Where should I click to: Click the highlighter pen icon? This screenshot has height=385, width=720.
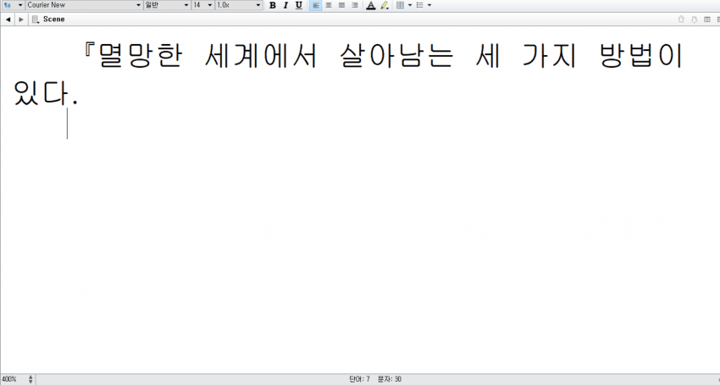pos(385,6)
